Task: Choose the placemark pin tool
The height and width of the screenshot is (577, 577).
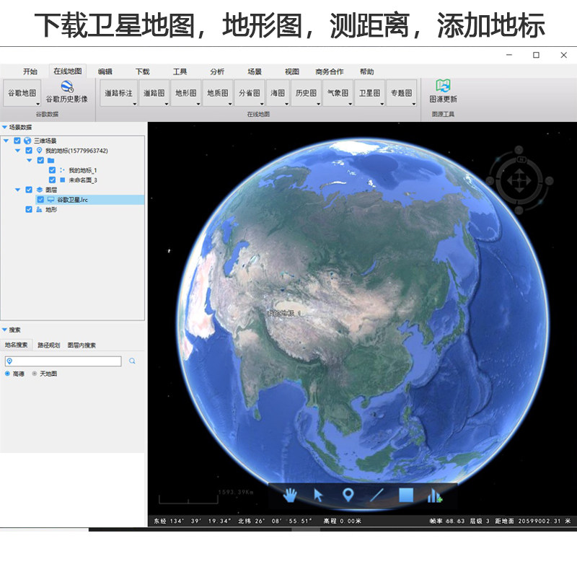Action: (348, 495)
